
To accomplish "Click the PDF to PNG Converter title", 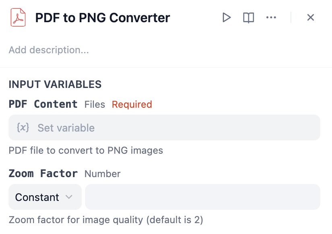I will point(103,18).
